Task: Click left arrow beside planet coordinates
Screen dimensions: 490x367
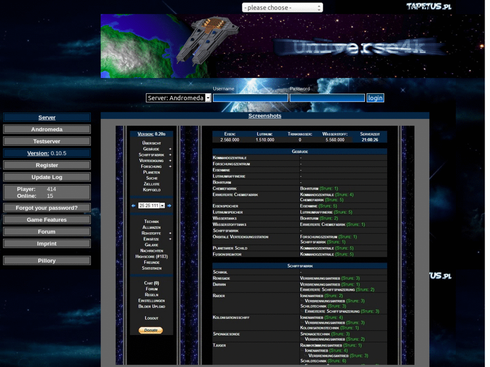Action: click(x=134, y=205)
